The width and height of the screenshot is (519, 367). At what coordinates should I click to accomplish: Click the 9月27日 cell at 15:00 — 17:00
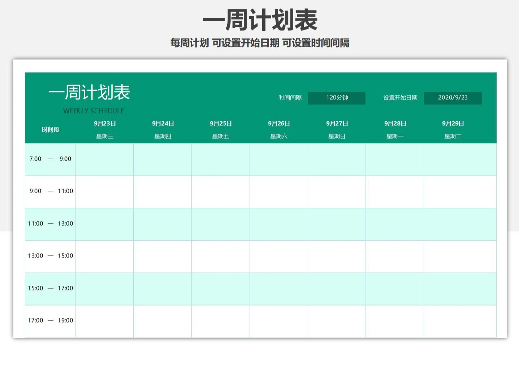coord(337,289)
